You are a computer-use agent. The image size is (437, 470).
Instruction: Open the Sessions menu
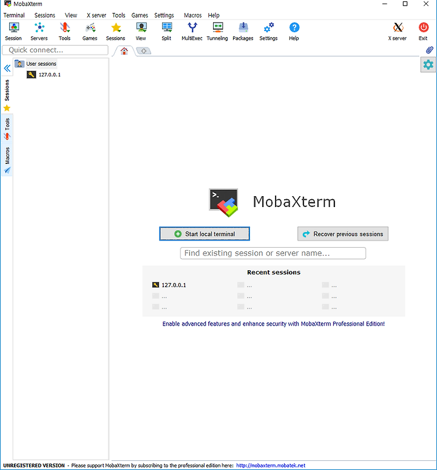click(45, 15)
